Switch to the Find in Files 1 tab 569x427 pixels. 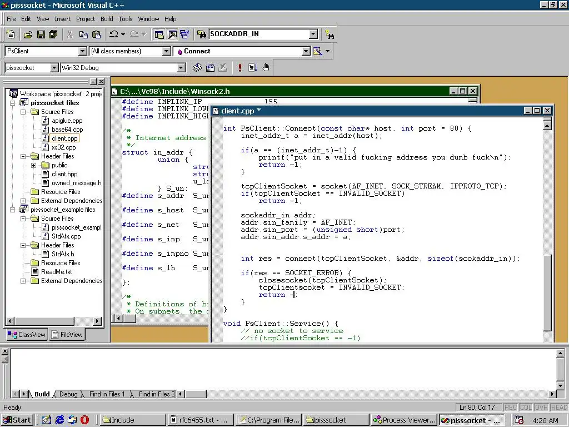point(107,394)
